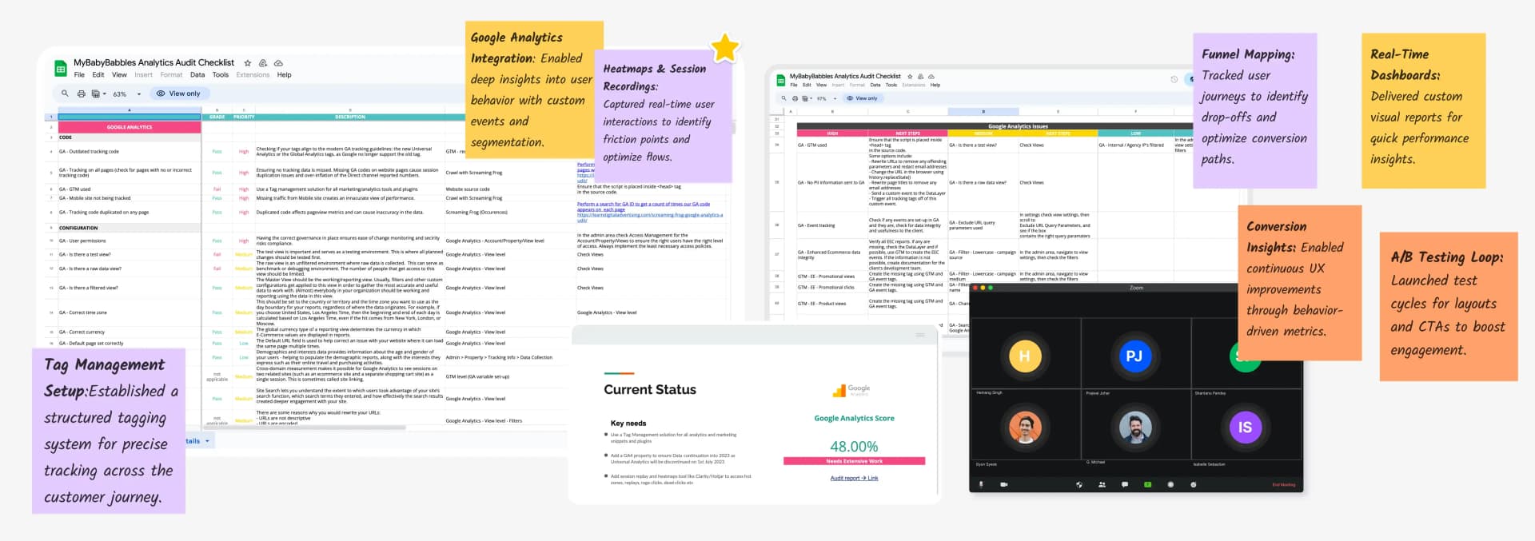The image size is (1535, 541).
Task: Click the cloud save status icon in left spreadsheet
Action: (278, 63)
